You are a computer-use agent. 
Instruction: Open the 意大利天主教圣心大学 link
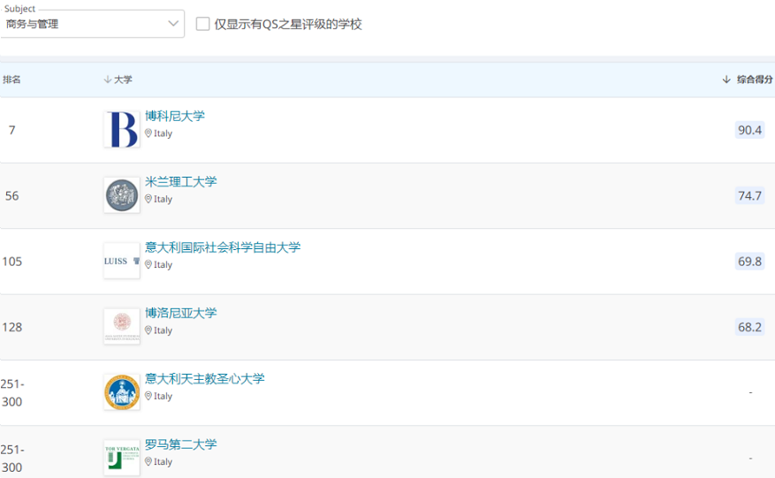205,379
